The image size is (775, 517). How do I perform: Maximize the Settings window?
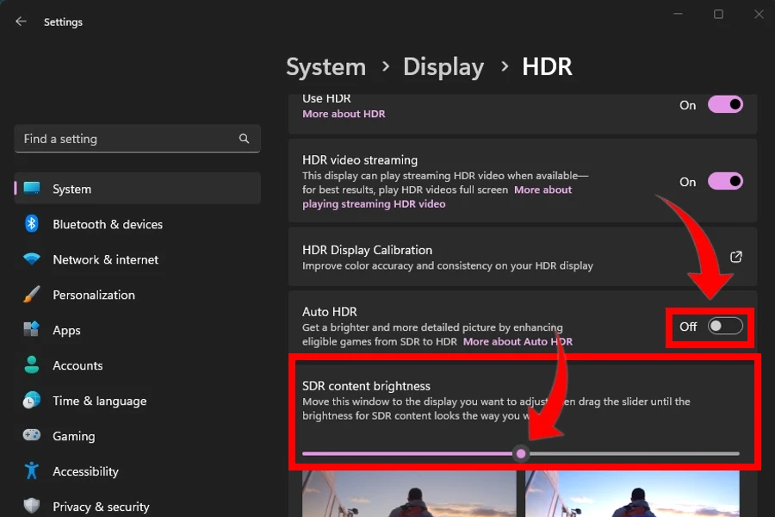(x=718, y=14)
